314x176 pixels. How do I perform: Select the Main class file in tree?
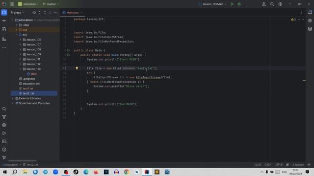(x=32, y=74)
